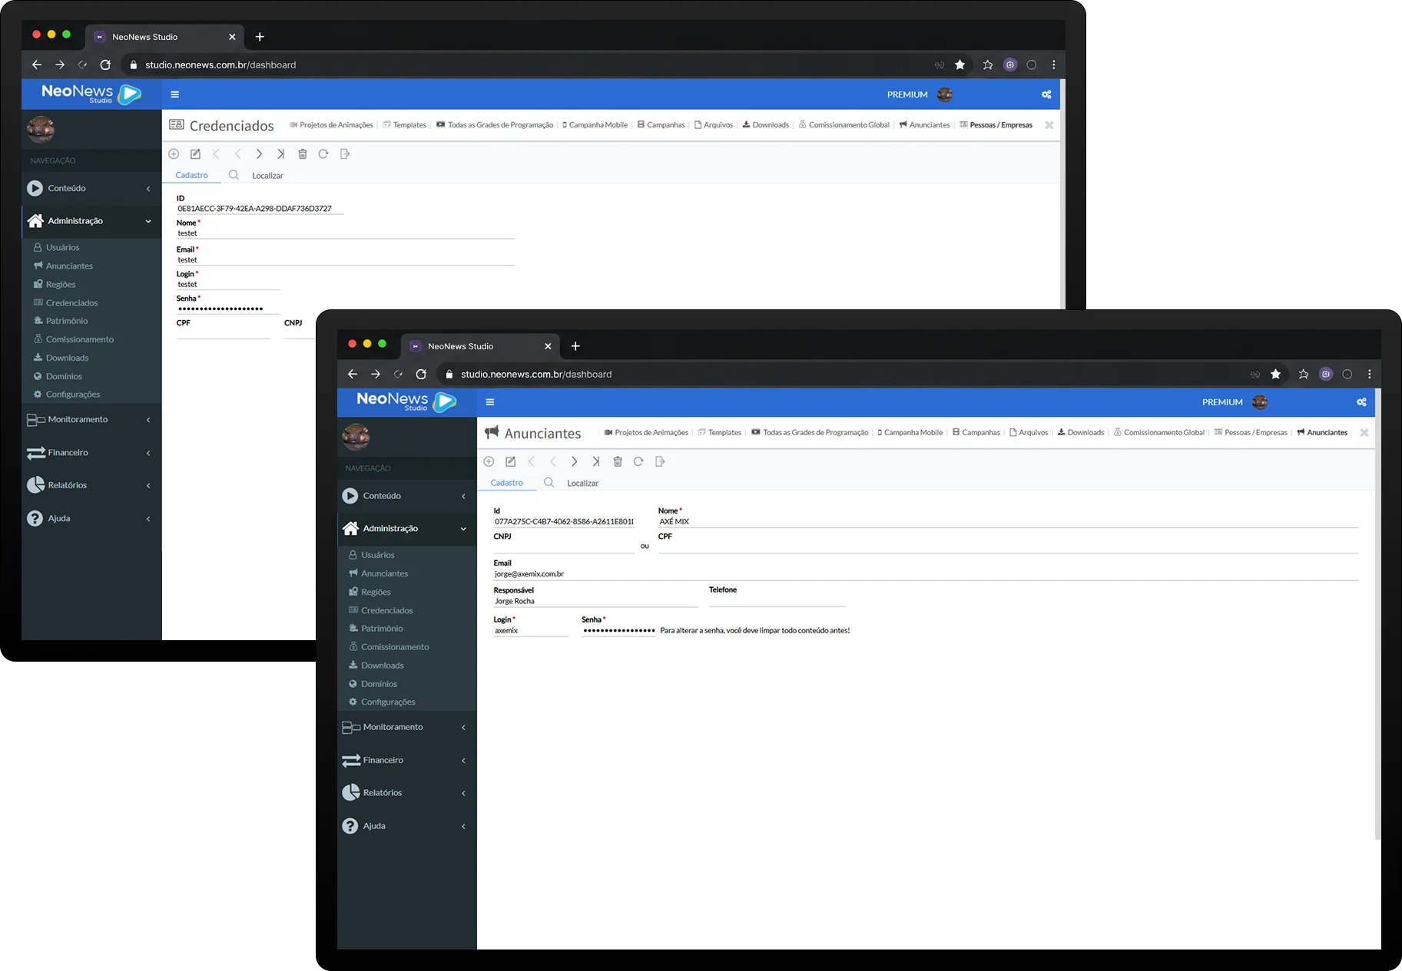Click Email field with jorge@axemix.com.br
The image size is (1402, 971).
pos(926,573)
